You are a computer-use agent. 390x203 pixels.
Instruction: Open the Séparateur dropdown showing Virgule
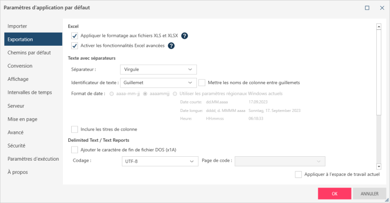[x=158, y=69]
